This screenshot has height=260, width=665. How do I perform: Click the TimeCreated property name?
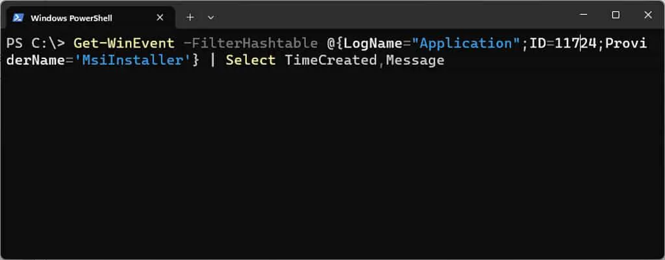point(331,60)
